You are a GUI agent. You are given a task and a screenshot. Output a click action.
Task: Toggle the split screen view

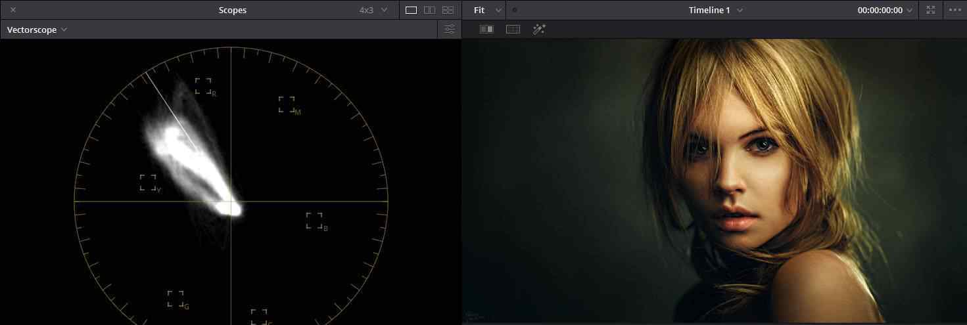(x=513, y=30)
